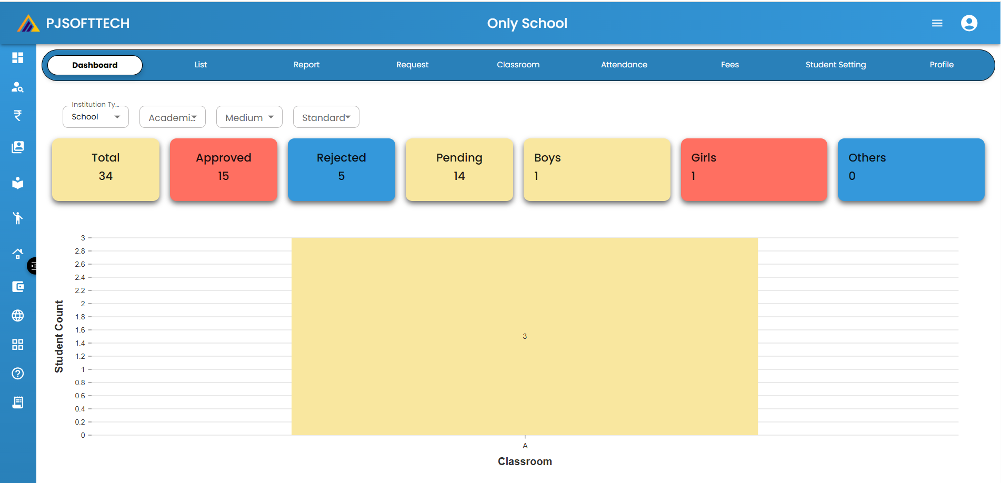The width and height of the screenshot is (1001, 483).
Task: Open the dashboard grid icon in sidebar
Action: coord(18,58)
